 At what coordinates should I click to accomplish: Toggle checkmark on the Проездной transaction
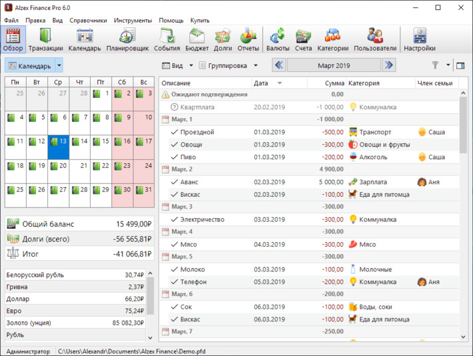pyautogui.click(x=175, y=132)
